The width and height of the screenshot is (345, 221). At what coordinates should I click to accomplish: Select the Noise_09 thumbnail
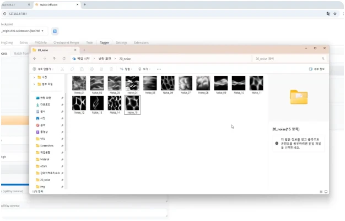221,83
